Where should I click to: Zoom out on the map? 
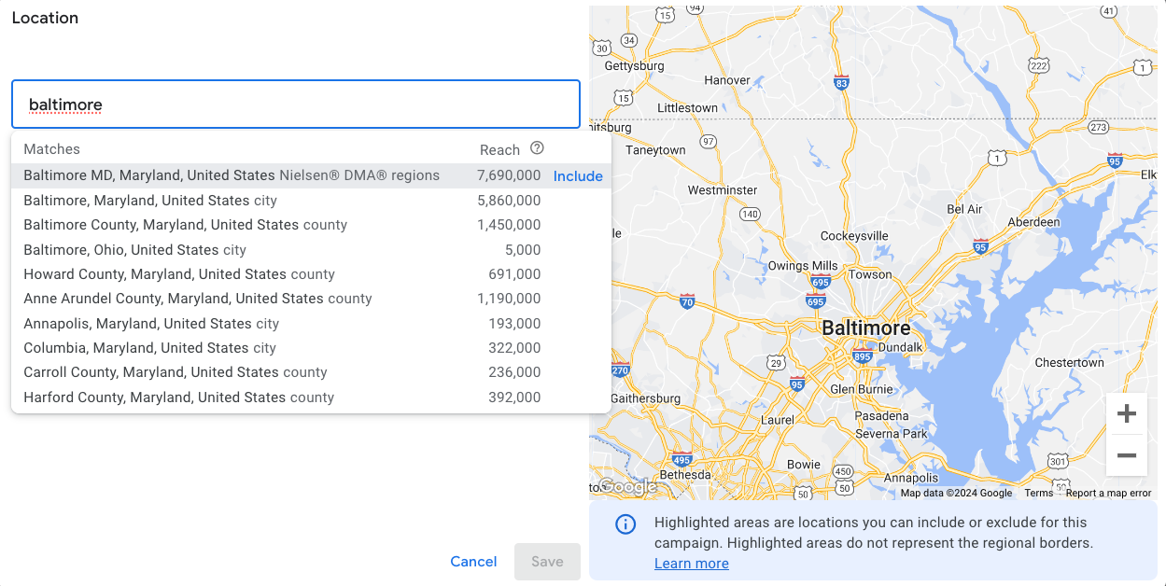point(1127,455)
